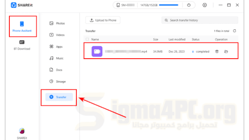Click the Size column header
This screenshot has height=140, width=249.
pyautogui.click(x=155, y=40)
